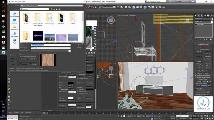214x120 pixels.
Task: Open Windows Start menu
Action: (x=3, y=2)
